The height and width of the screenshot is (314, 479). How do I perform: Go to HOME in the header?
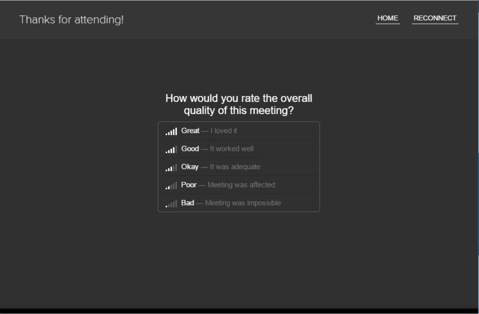point(388,18)
